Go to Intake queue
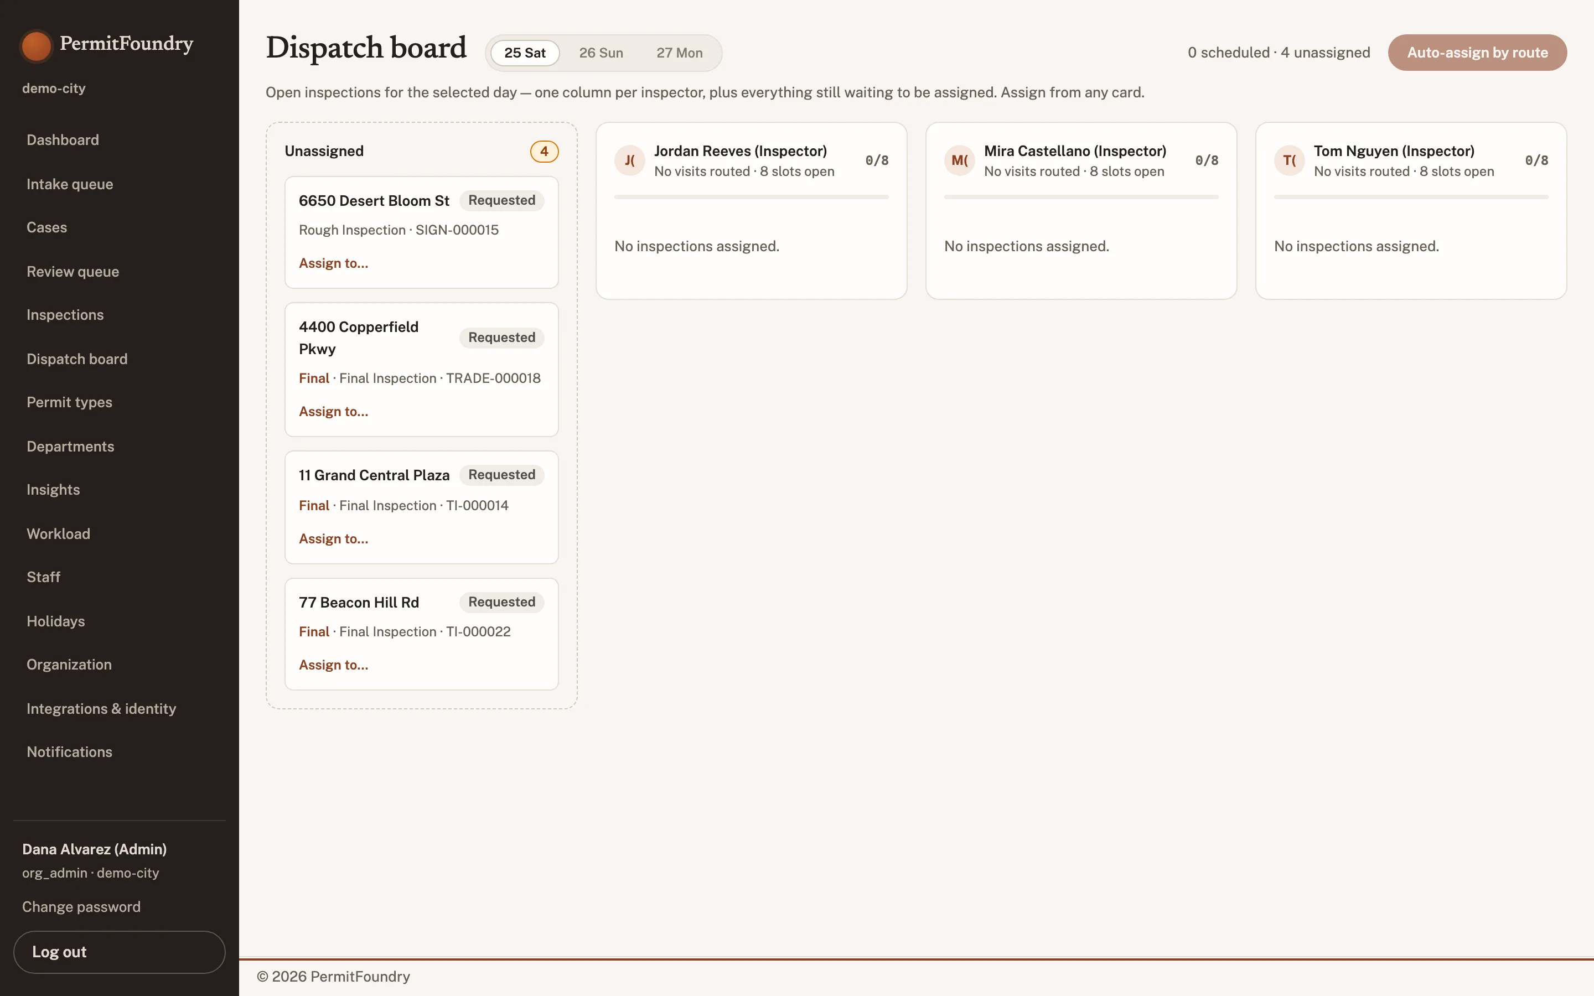Image resolution: width=1594 pixels, height=996 pixels. pos(70,184)
